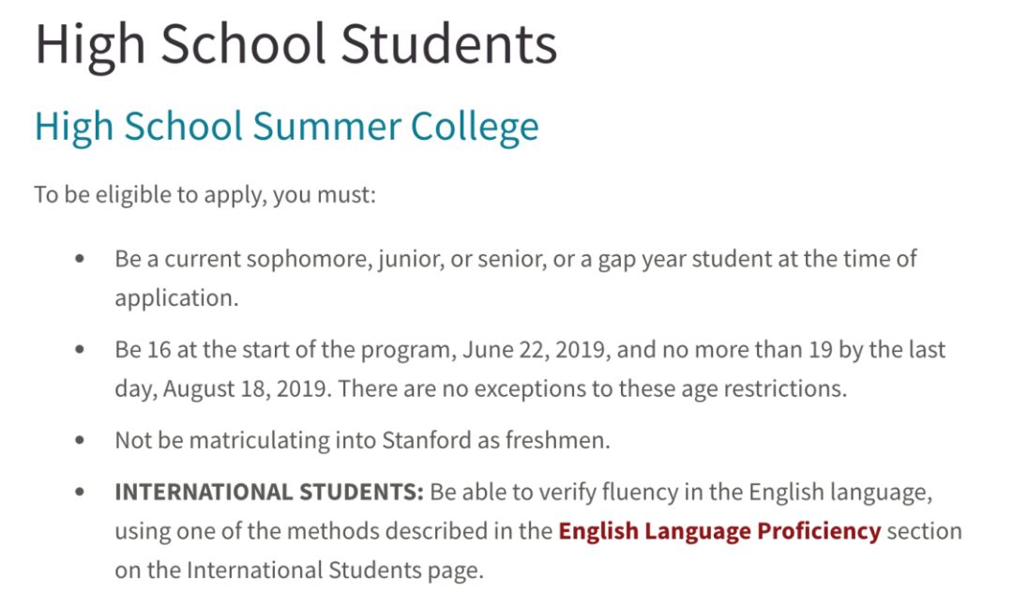
Task: Click the word 'sophomore' in the first bullet
Action: click(306, 259)
